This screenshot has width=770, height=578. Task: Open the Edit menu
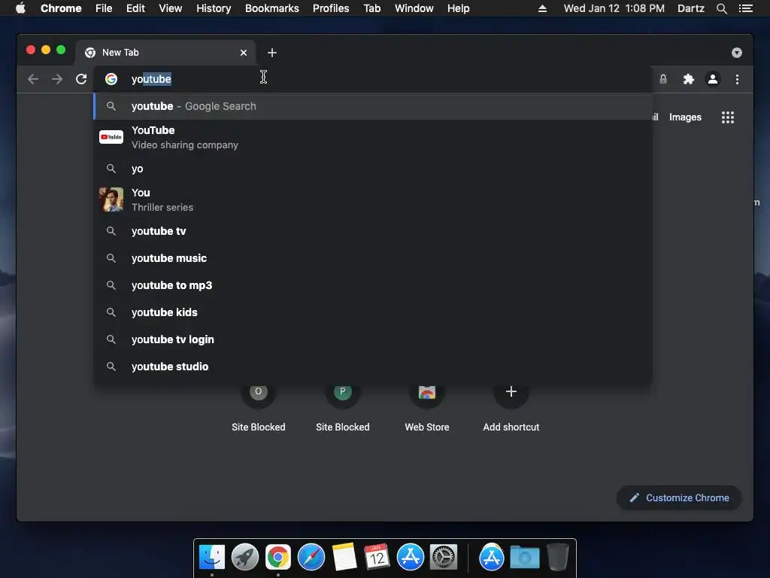click(x=135, y=8)
